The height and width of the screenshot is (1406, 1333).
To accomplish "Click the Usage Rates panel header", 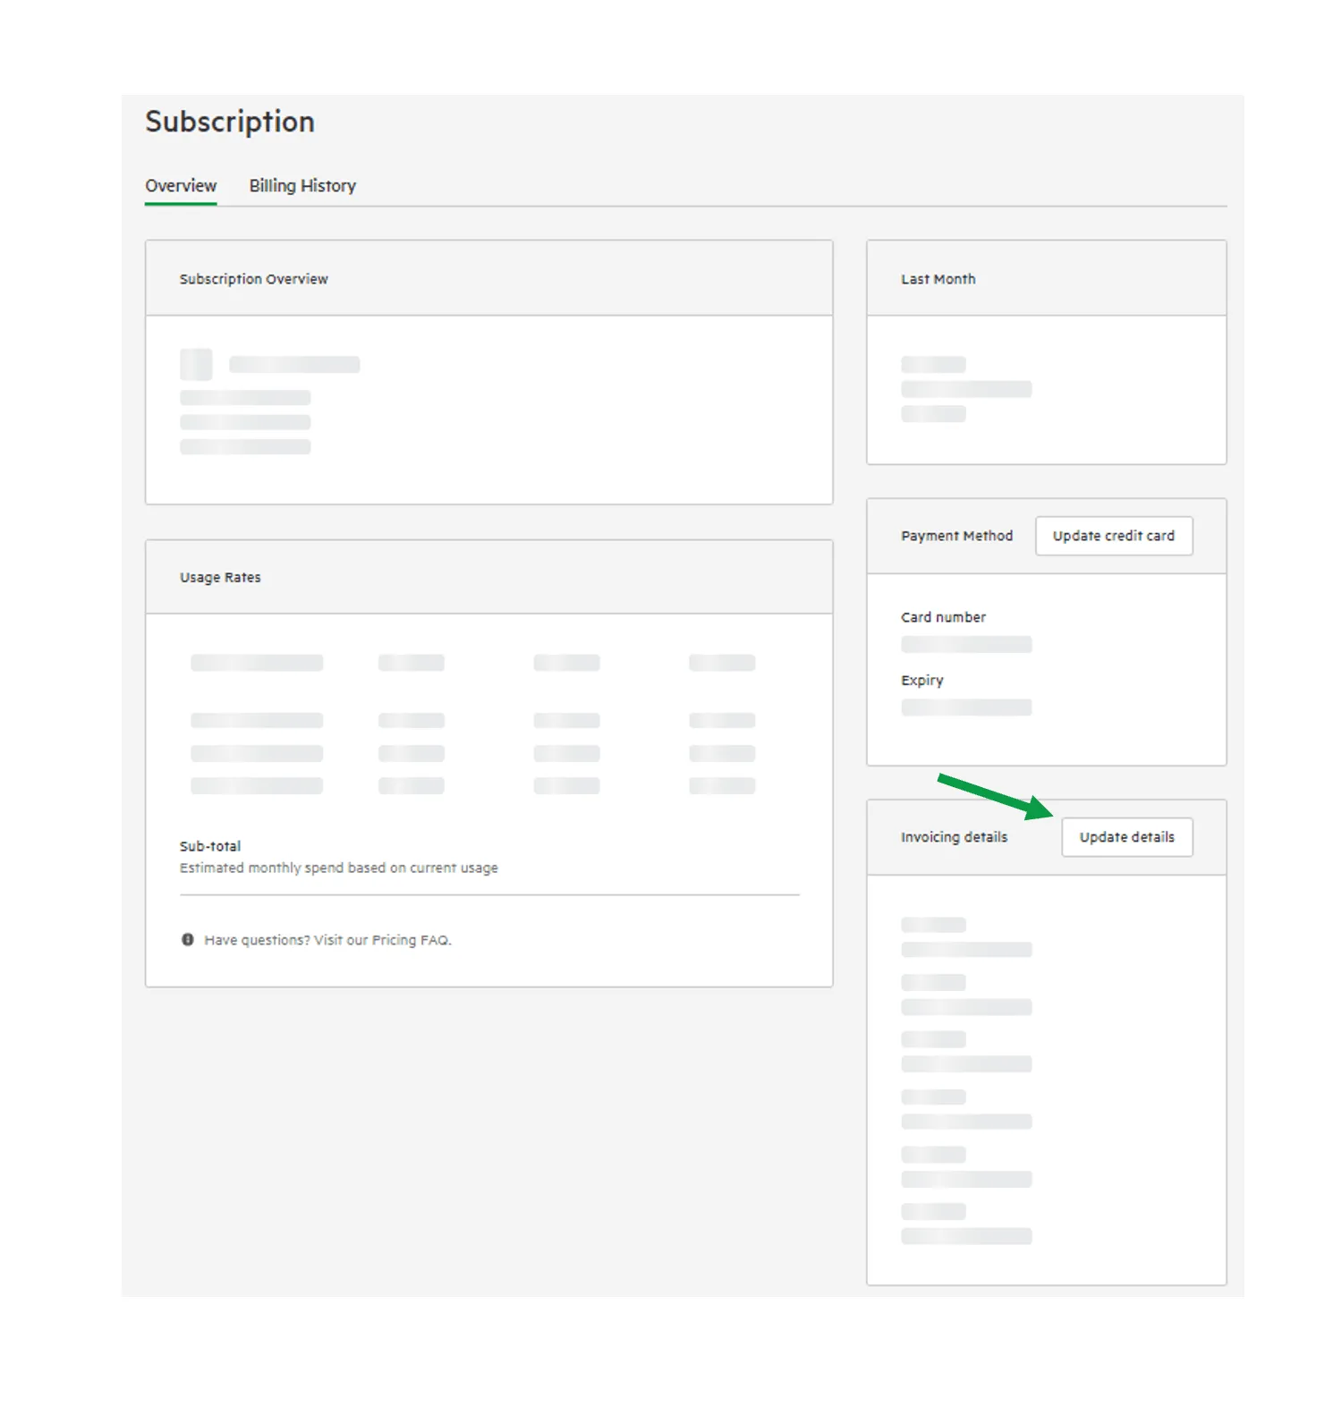I will tap(489, 577).
